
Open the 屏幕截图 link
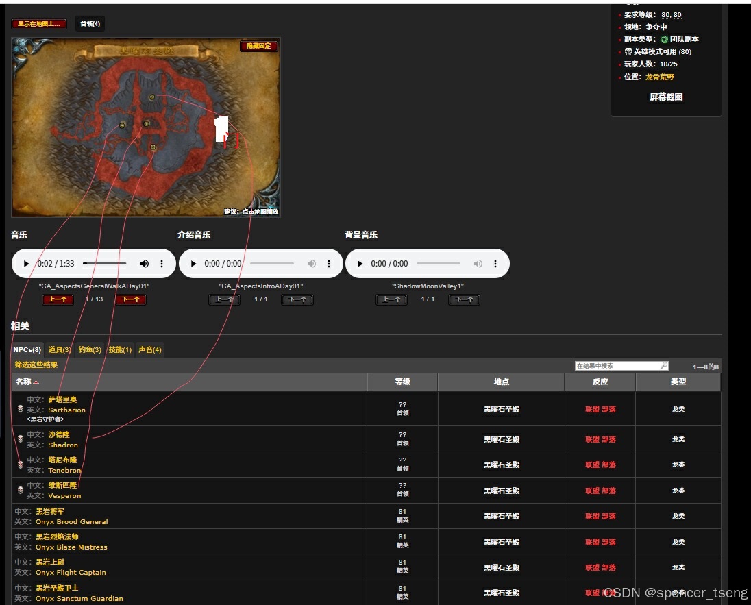pyautogui.click(x=666, y=97)
